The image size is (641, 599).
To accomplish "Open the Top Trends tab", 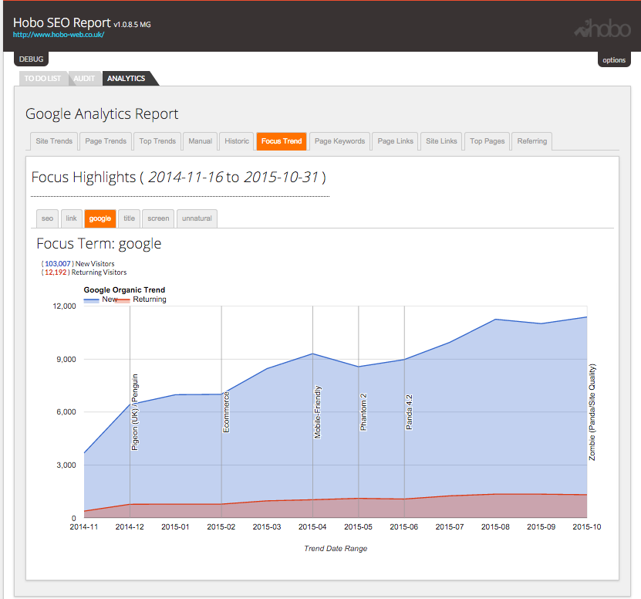I will 157,141.
